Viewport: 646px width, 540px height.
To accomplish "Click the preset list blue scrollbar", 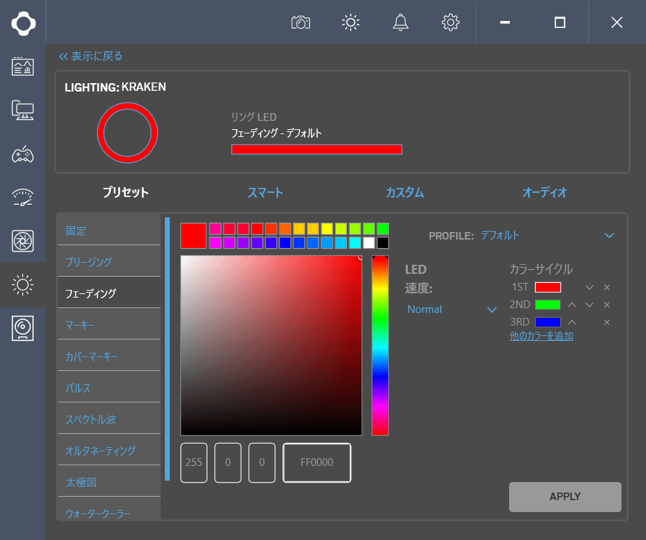I will click(x=168, y=349).
